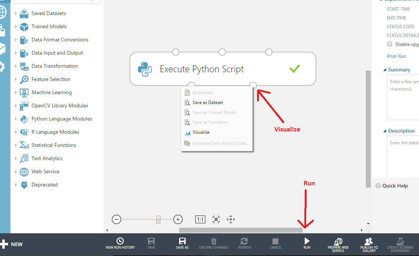Click the canvas zoom slider handle
The height and width of the screenshot is (256, 419).
[x=159, y=220]
